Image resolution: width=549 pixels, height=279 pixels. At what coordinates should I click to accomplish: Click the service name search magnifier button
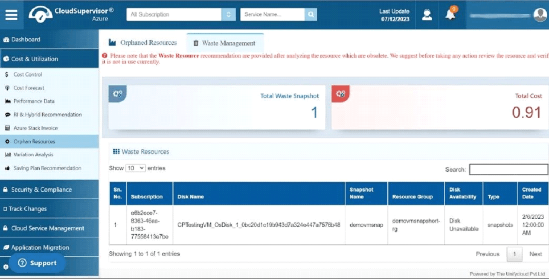pos(311,14)
